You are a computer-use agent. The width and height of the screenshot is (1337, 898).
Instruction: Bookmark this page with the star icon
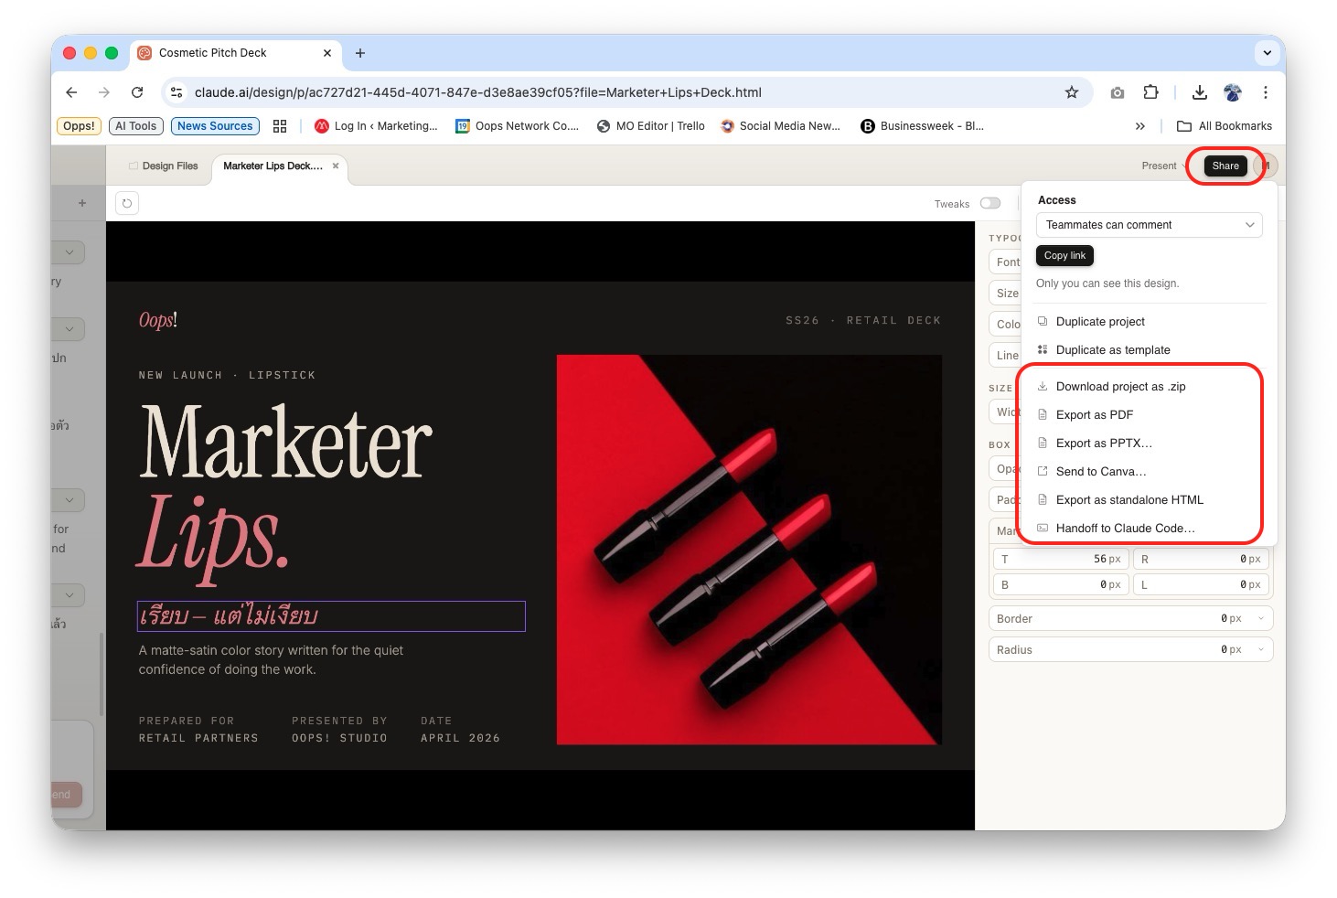tap(1071, 92)
